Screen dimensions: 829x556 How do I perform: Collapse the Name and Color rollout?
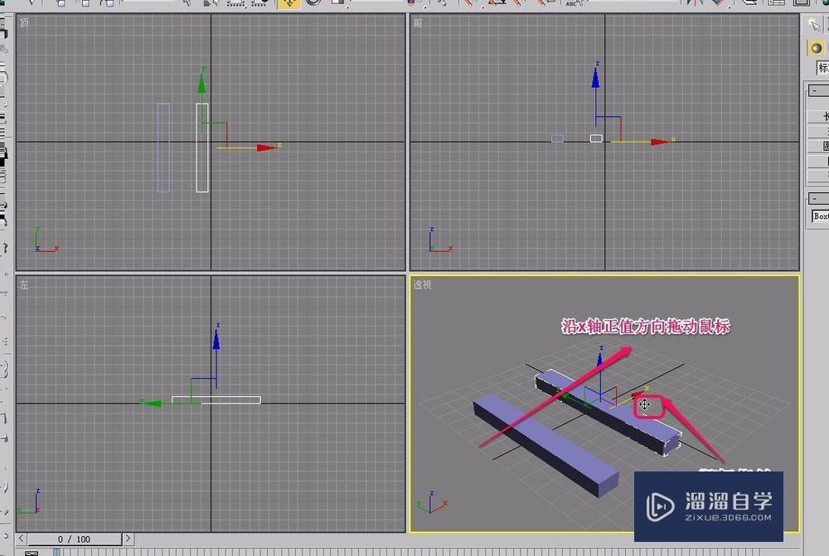coord(815,197)
